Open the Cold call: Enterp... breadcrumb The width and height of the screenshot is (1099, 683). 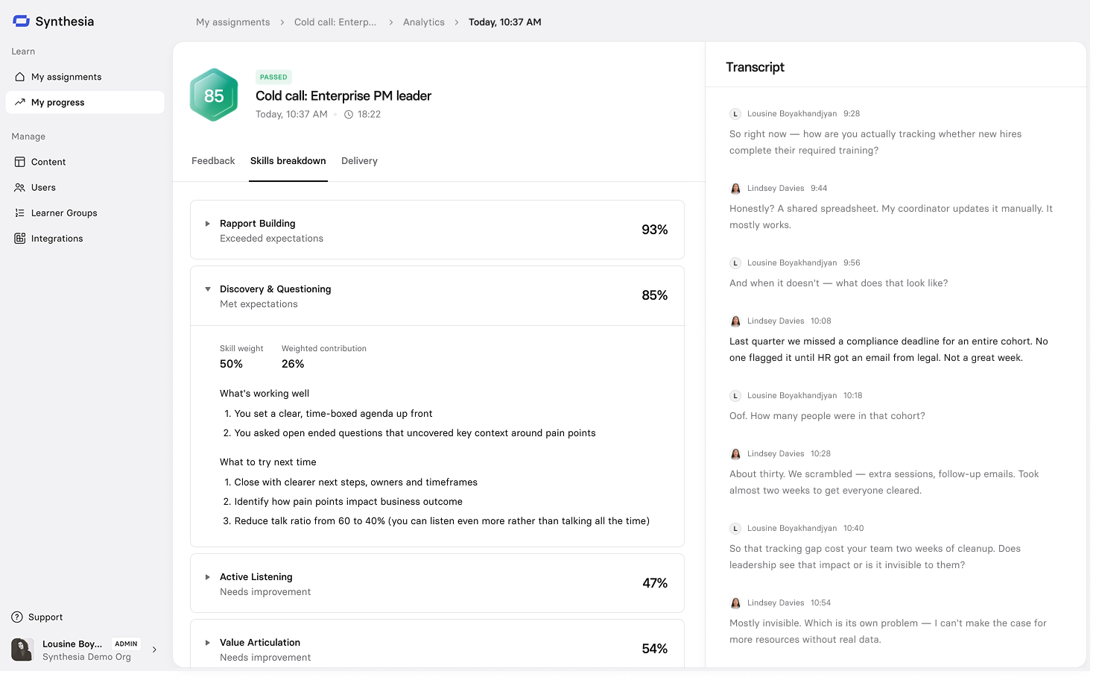[335, 22]
